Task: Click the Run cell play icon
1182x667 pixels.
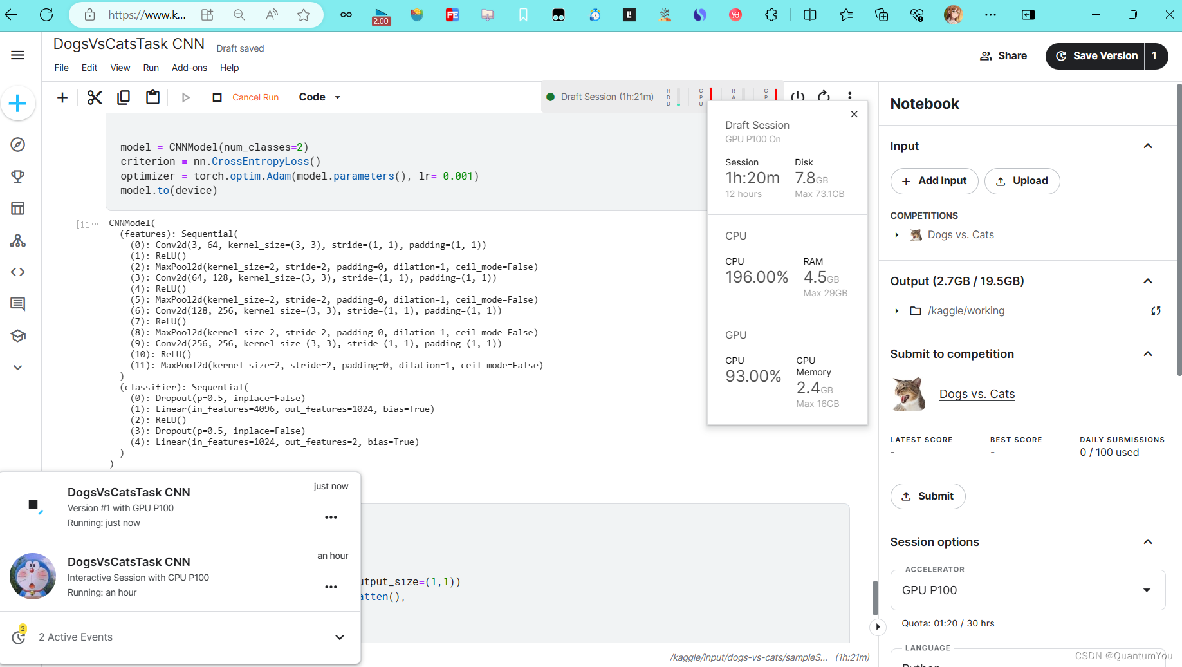Action: (x=186, y=97)
